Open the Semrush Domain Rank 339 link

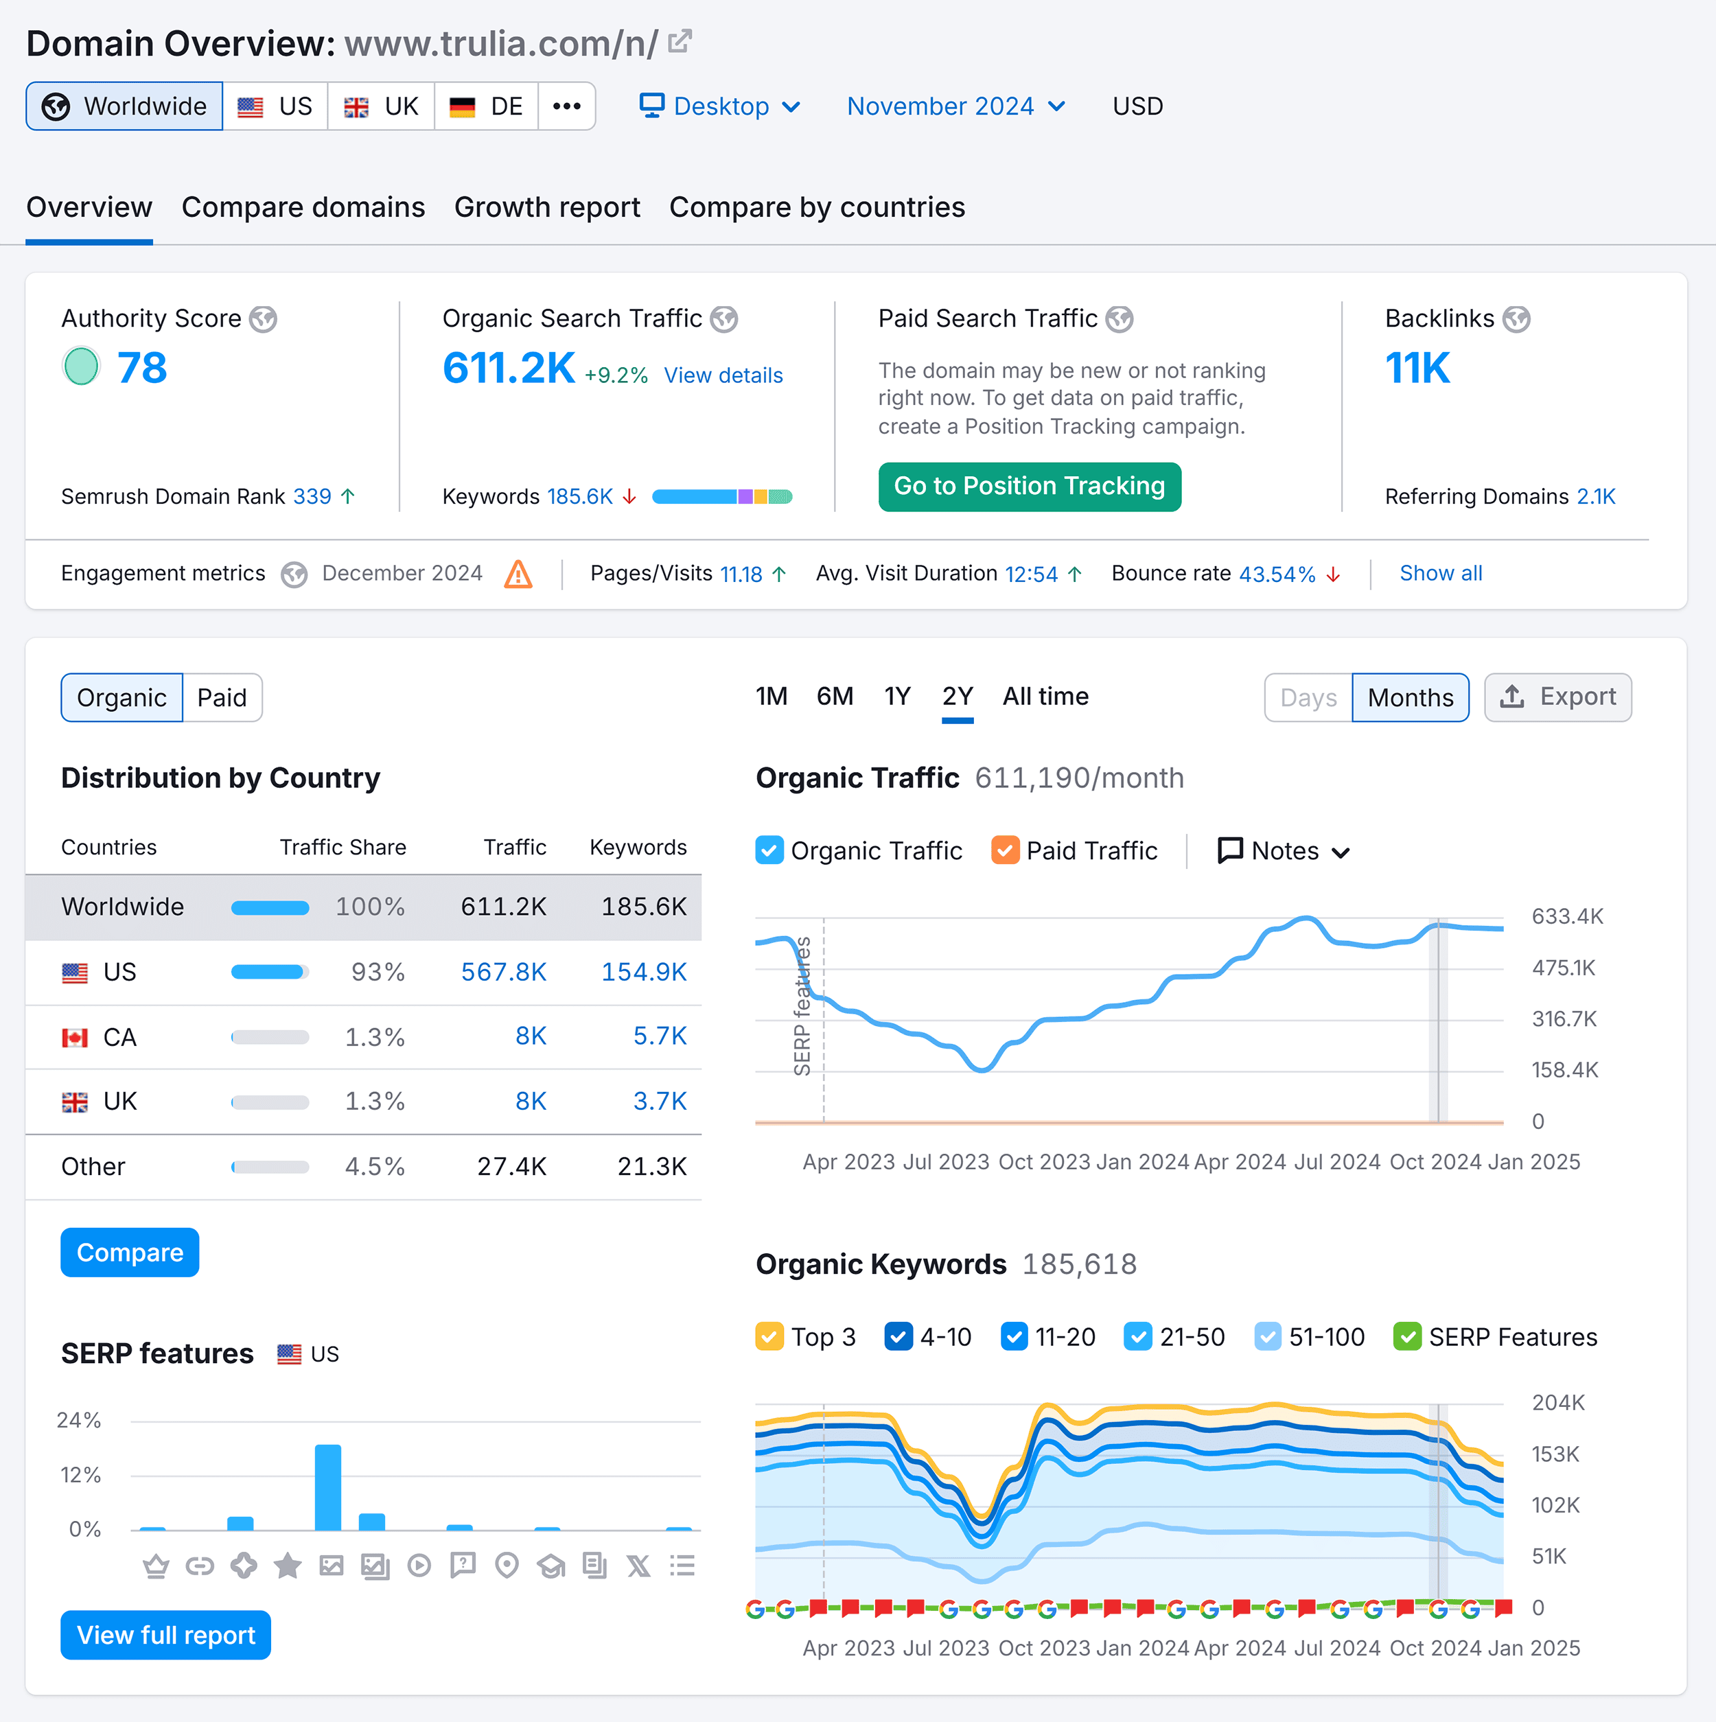(312, 496)
